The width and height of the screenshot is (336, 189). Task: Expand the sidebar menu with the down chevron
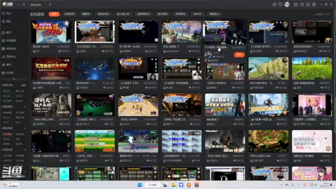pyautogui.click(x=14, y=79)
